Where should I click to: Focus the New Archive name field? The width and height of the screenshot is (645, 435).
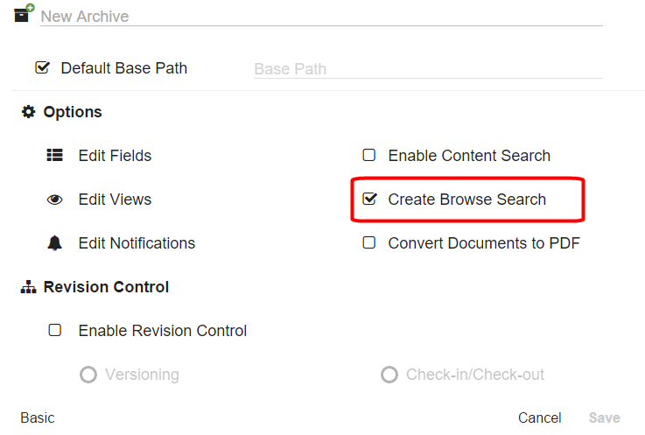(x=320, y=17)
